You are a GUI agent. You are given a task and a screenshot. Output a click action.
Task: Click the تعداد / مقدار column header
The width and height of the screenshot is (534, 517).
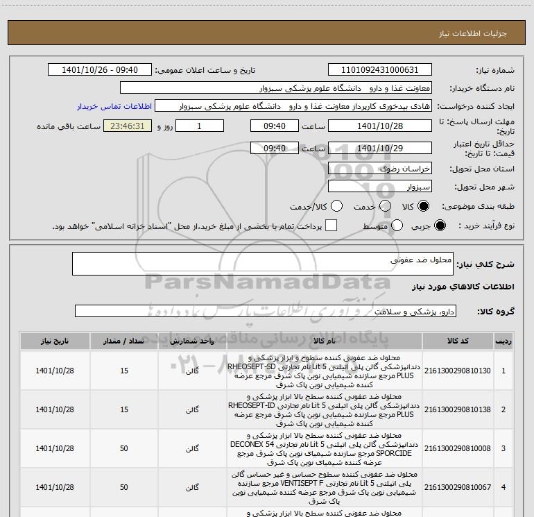click(124, 341)
